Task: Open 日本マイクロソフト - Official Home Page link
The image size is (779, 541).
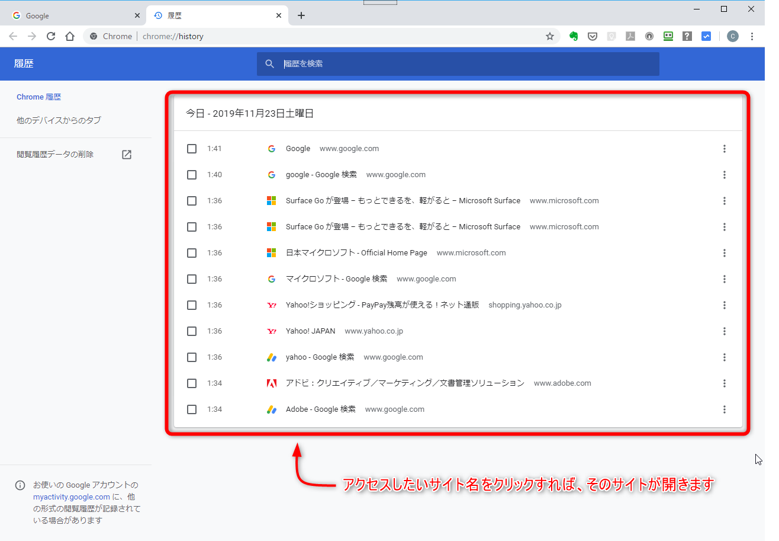Action: pos(356,253)
